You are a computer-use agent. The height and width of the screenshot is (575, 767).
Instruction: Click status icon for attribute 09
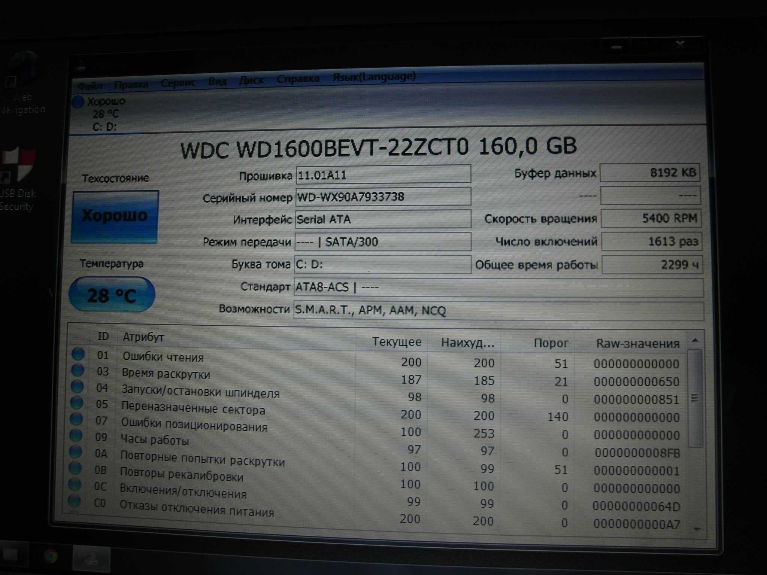(76, 435)
